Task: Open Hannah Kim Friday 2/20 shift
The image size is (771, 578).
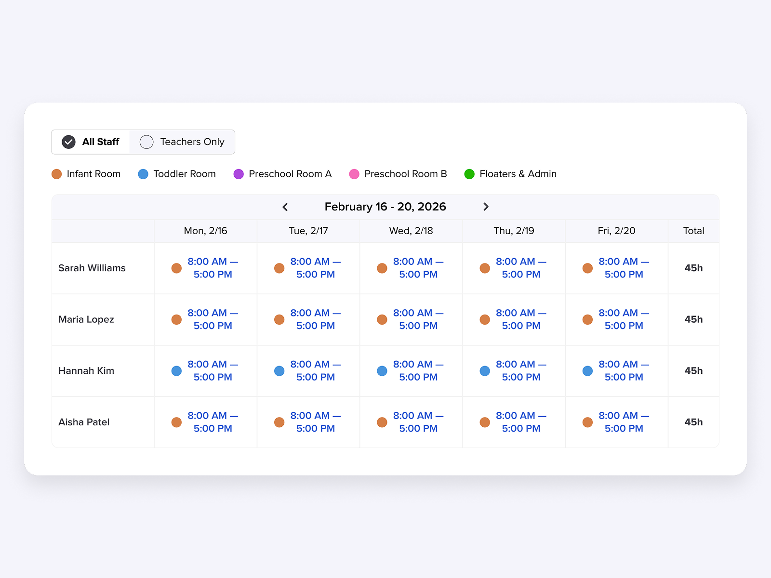Action: (x=617, y=371)
